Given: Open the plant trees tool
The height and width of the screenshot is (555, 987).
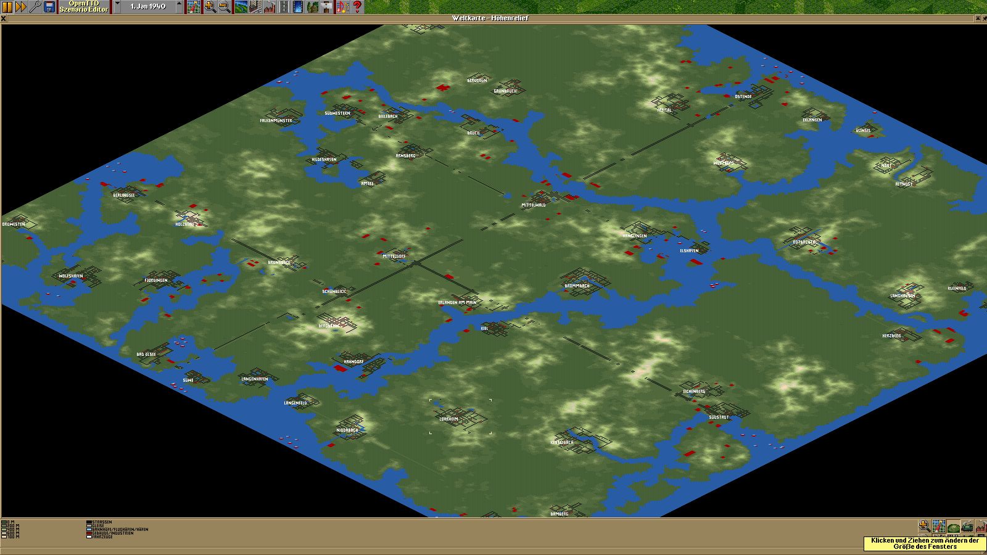Looking at the screenshot, I should point(313,7).
